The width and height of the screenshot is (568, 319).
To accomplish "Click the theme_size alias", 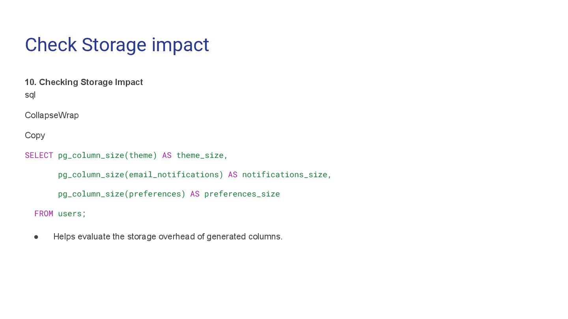I will (200, 156).
